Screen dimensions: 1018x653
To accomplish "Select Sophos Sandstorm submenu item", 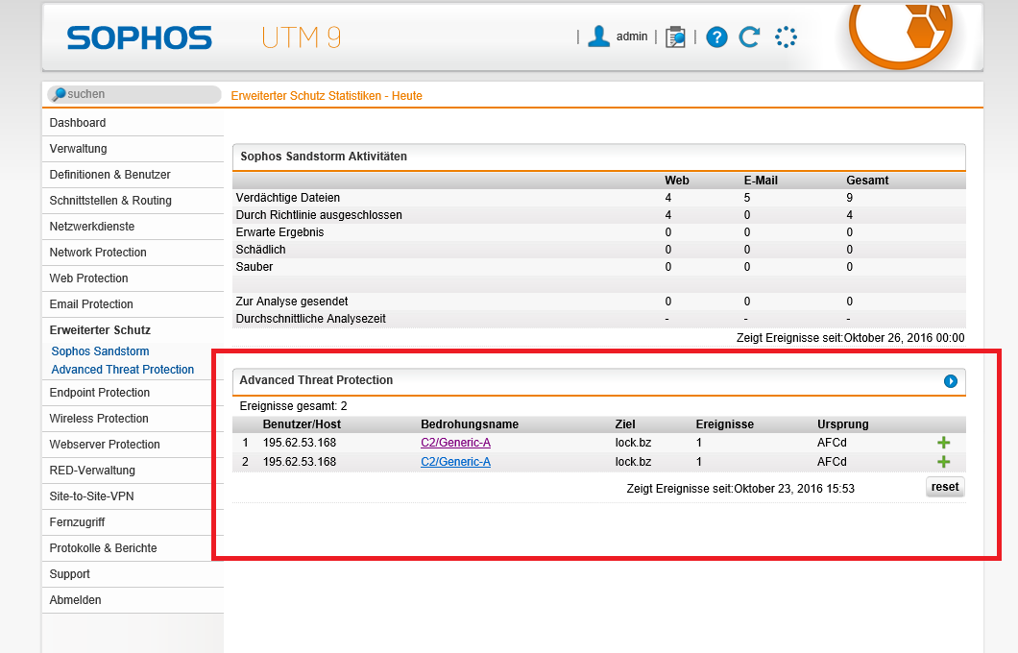I will (100, 351).
